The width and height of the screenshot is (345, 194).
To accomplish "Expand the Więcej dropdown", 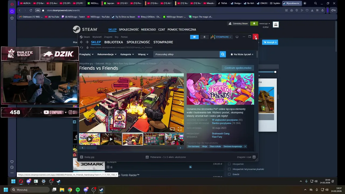I will 143,54.
